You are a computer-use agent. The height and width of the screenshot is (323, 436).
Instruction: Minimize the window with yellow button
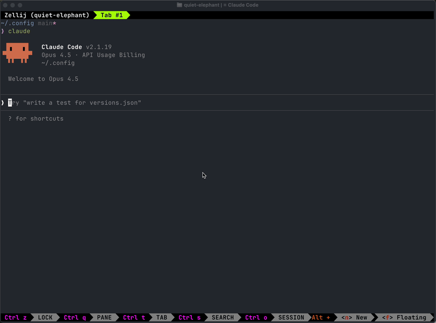pos(13,5)
